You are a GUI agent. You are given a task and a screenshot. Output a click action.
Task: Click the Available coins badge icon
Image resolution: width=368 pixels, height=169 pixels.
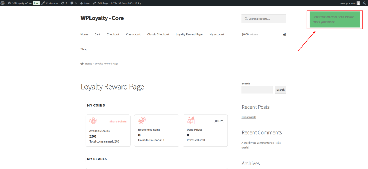click(x=93, y=121)
